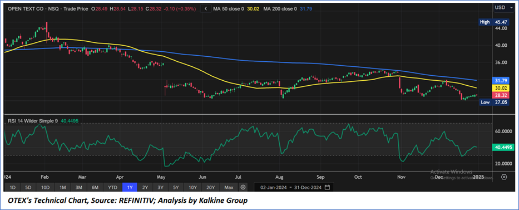Select the 10Y time range

click(x=192, y=188)
